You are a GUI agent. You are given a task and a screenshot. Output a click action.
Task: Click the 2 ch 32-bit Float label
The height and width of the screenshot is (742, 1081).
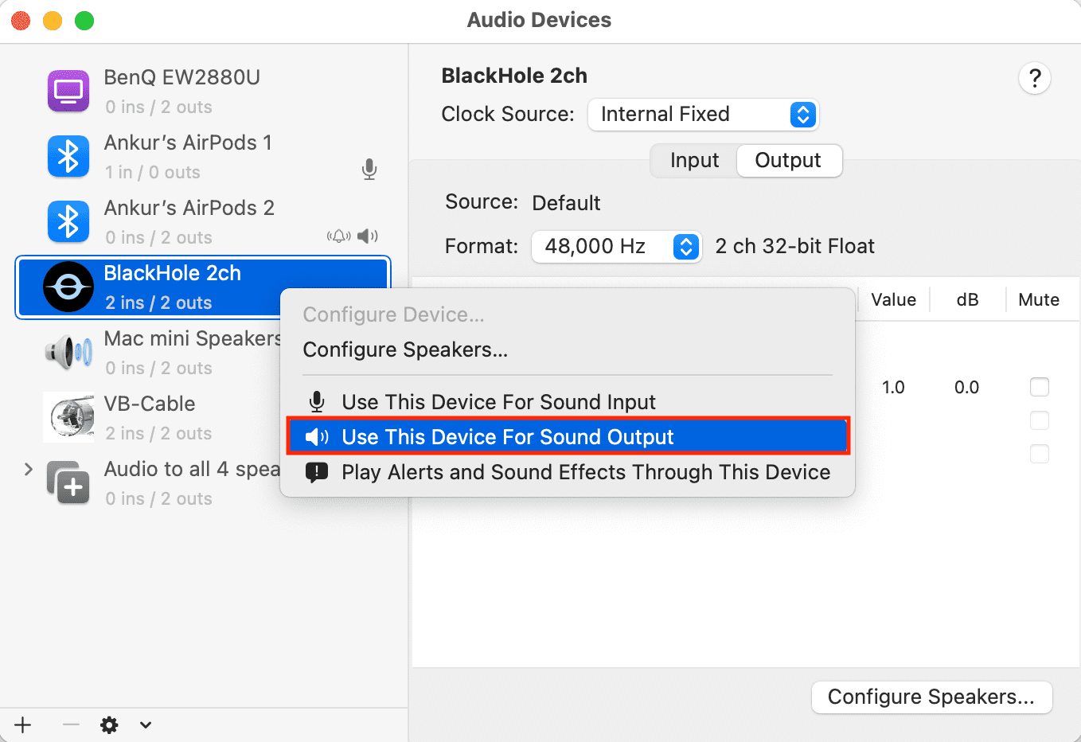tap(794, 246)
